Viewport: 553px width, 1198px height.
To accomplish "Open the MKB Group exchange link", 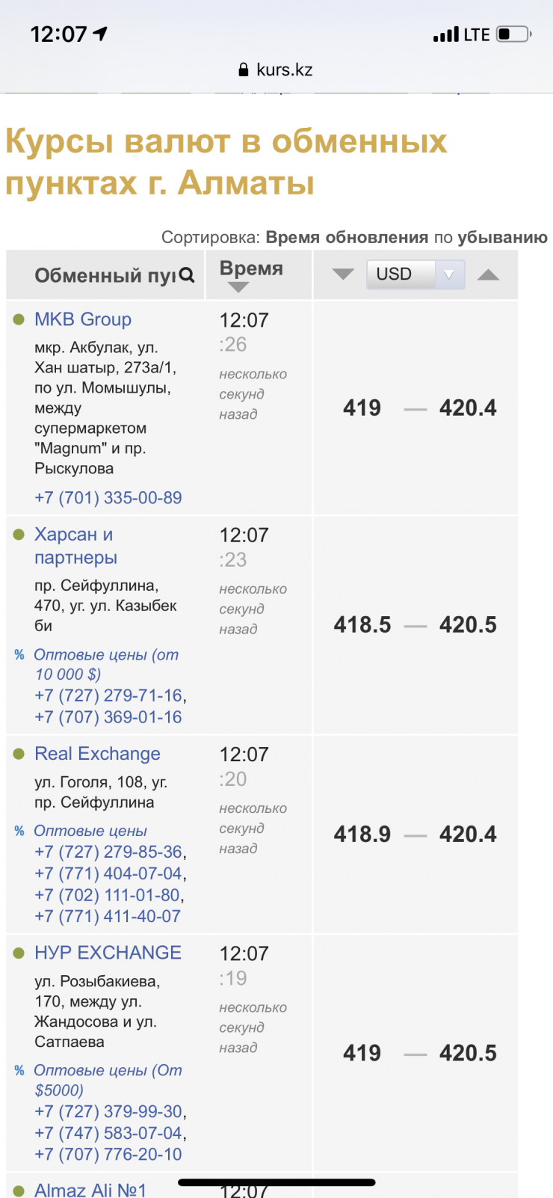I will (x=83, y=319).
